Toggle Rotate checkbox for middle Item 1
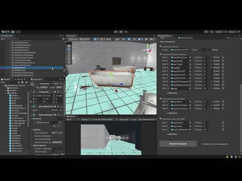The height and width of the screenshot is (181, 242). coord(212,57)
